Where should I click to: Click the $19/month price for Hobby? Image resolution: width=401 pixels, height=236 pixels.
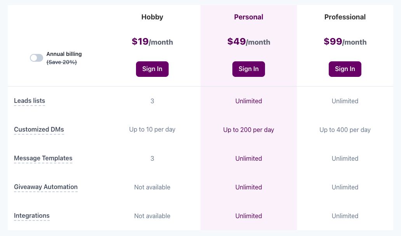pos(152,42)
